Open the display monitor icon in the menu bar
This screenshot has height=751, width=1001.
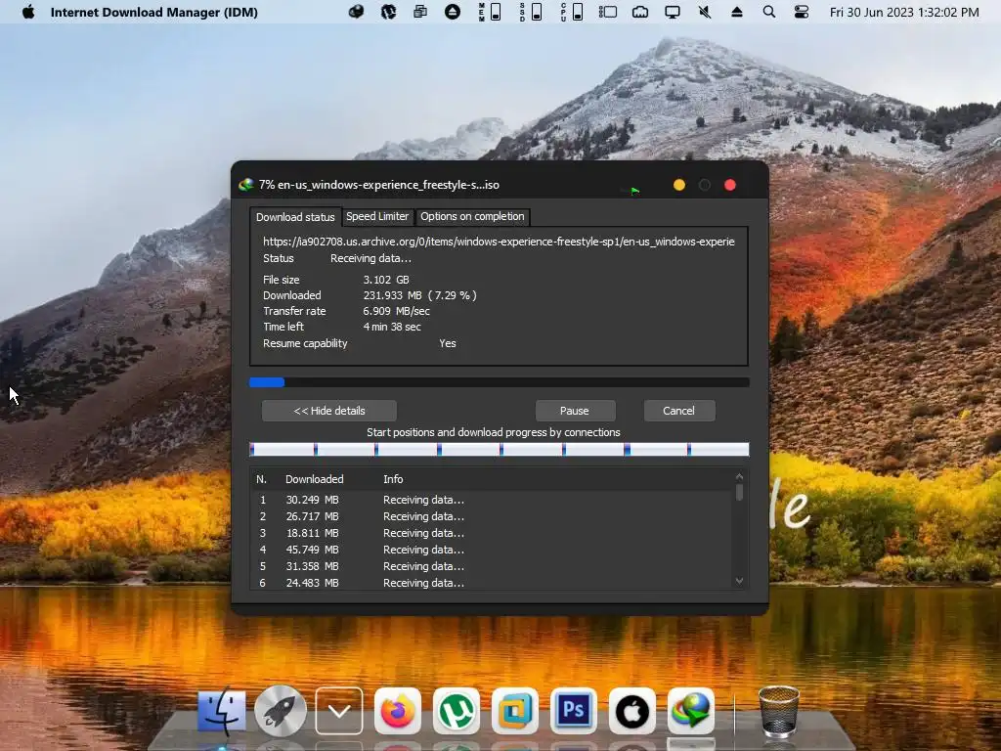click(673, 12)
